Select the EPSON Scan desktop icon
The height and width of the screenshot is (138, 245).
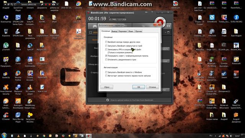18,33
